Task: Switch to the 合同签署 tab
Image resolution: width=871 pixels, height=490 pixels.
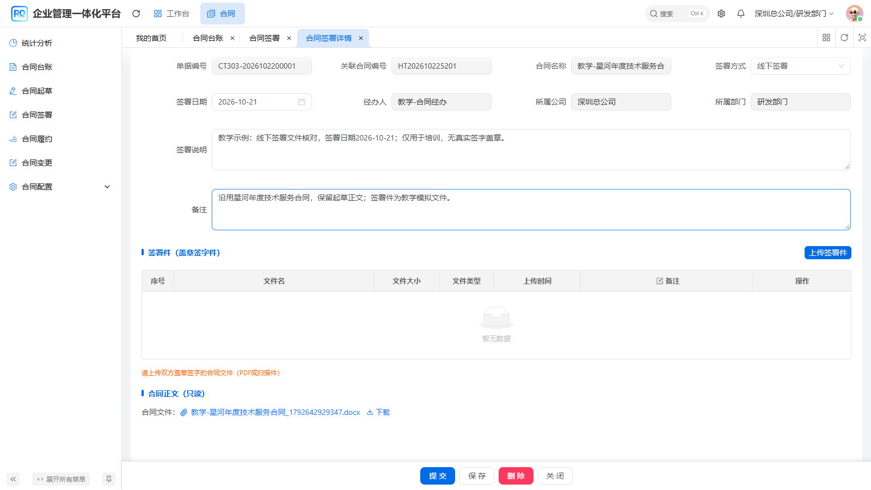Action: point(265,38)
